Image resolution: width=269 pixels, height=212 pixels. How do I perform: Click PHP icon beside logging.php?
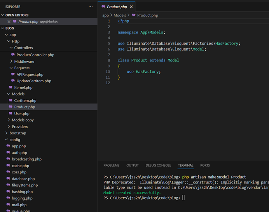(x=8, y=198)
